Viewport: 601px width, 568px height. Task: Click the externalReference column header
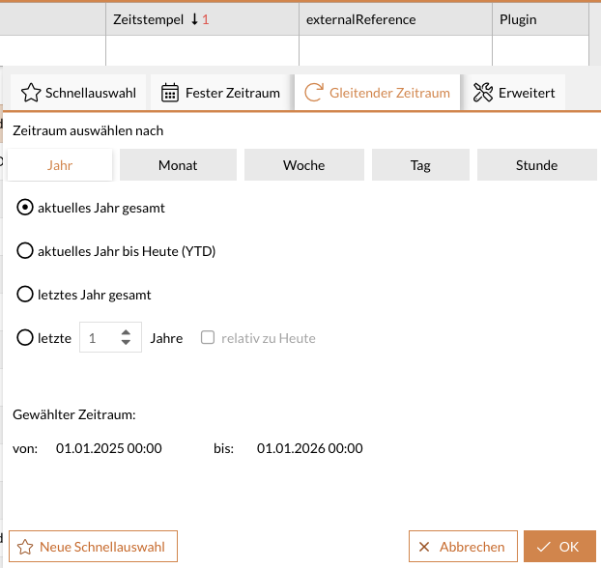[x=395, y=19]
